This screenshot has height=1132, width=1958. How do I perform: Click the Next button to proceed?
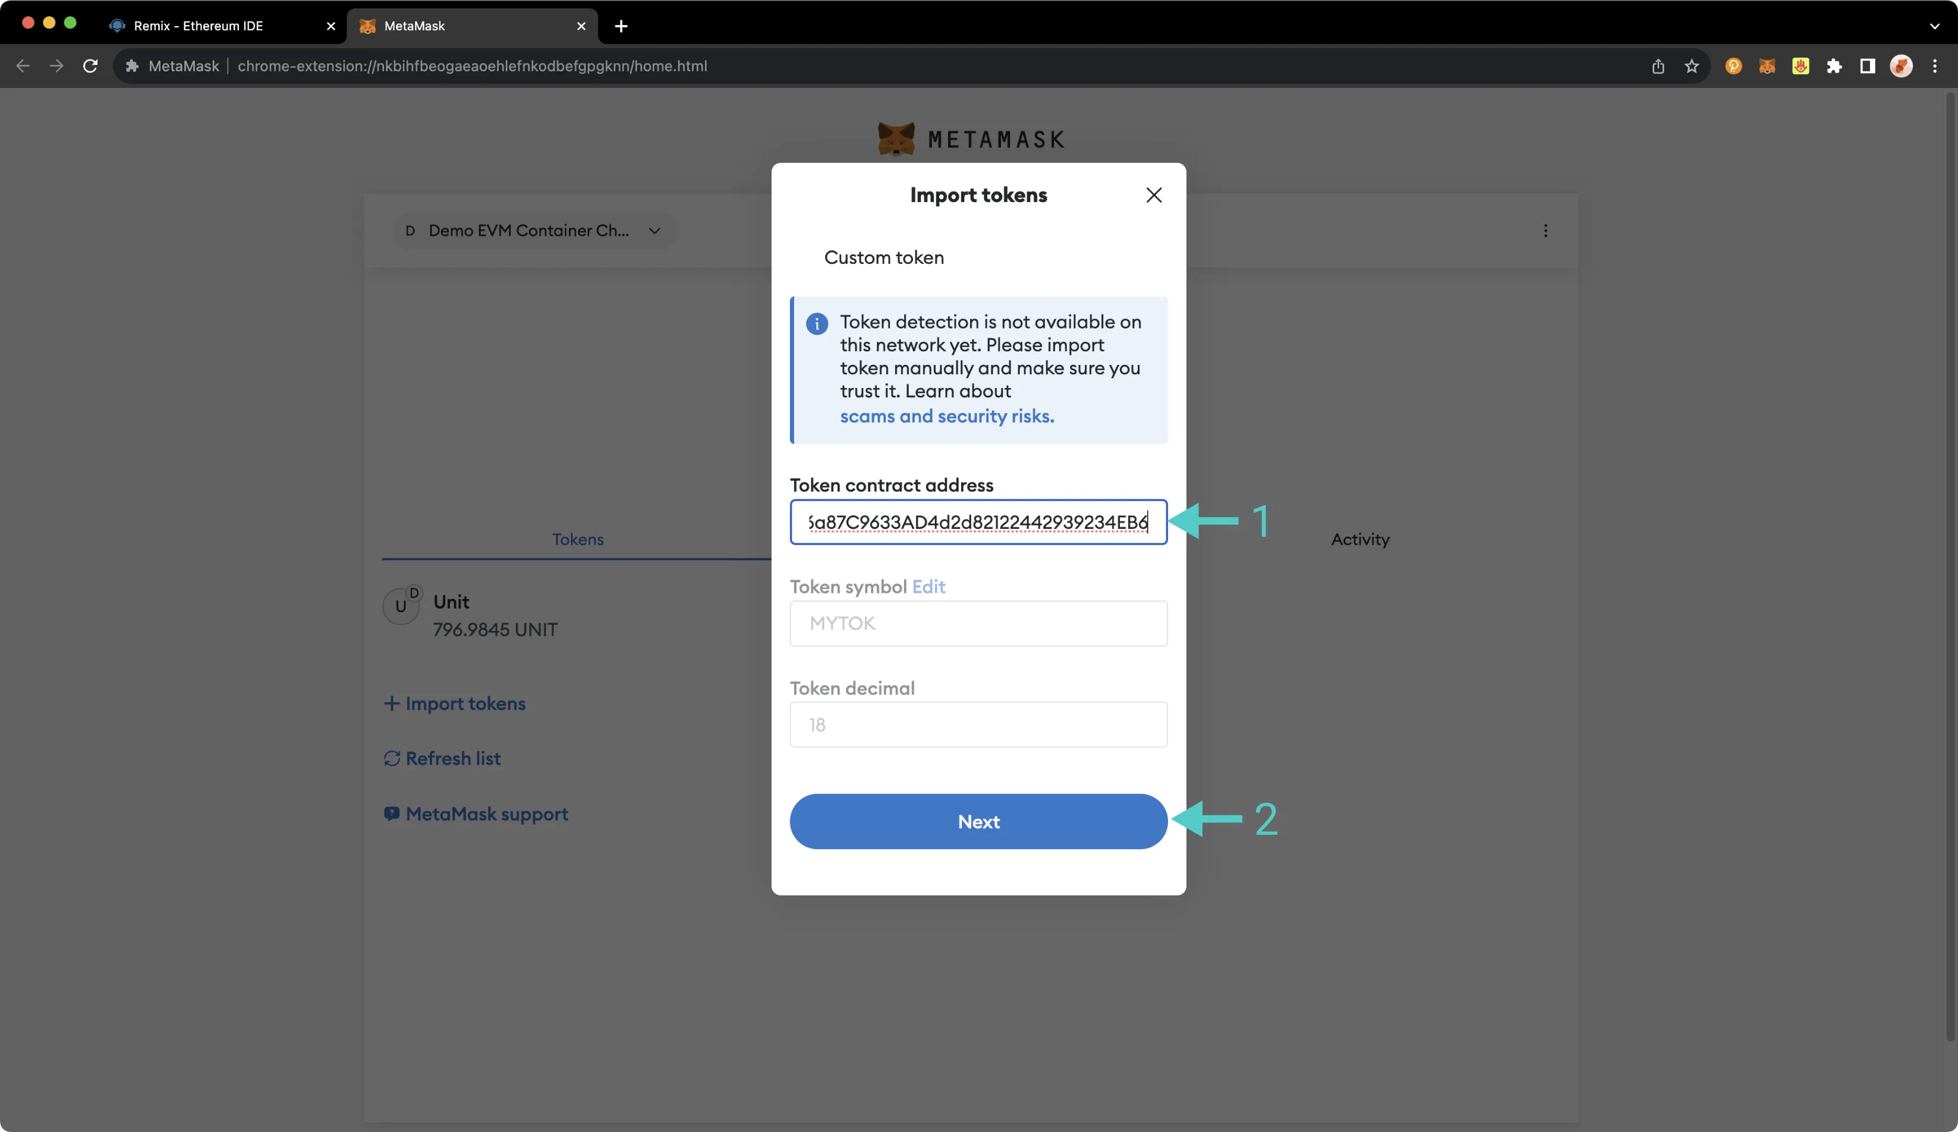coord(978,821)
